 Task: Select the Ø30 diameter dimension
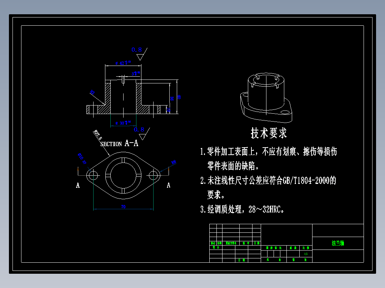(122, 122)
